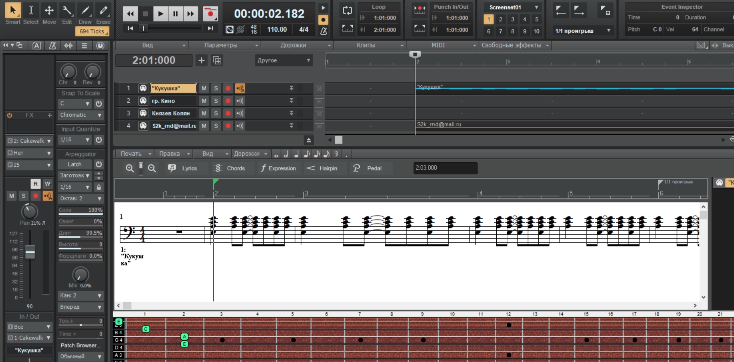The image size is (734, 362).
Task: Rewind the transport
Action: click(130, 14)
